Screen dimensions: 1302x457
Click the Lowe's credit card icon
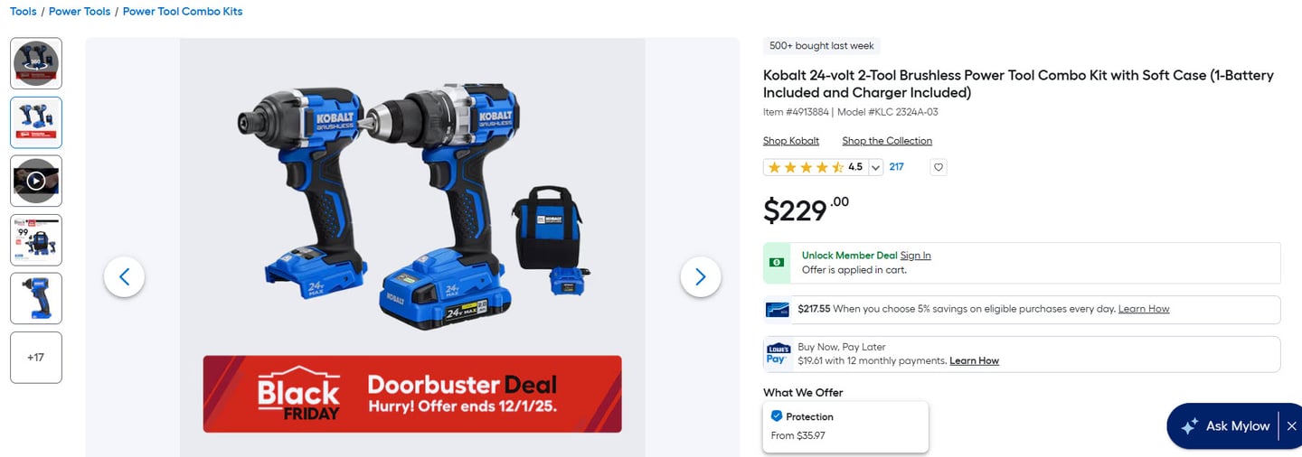coord(778,309)
